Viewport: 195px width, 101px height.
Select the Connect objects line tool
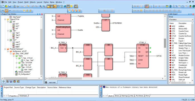tap(10, 11)
